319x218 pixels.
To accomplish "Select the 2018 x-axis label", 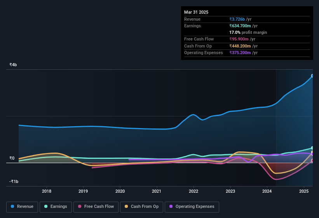I will (x=47, y=191).
